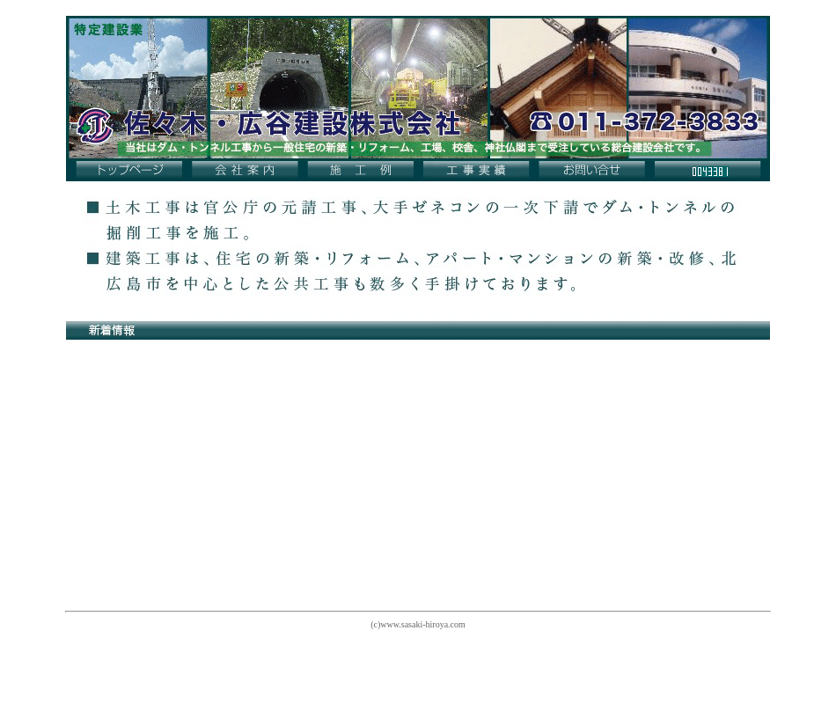This screenshot has width=836, height=704.
Task: Click the round company logo emblem
Action: (x=94, y=125)
